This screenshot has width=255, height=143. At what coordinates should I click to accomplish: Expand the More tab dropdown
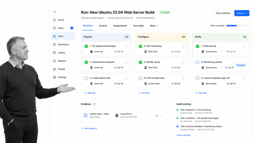(x=154, y=25)
